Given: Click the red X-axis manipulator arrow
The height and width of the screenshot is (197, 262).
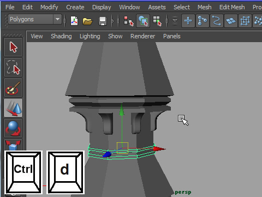Looking at the screenshot, I should pyautogui.click(x=159, y=149).
